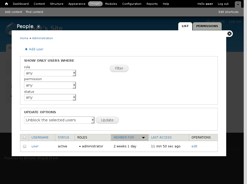Expand the status filter dropdown
The width and height of the screenshot is (247, 184).
pyautogui.click(x=50, y=97)
